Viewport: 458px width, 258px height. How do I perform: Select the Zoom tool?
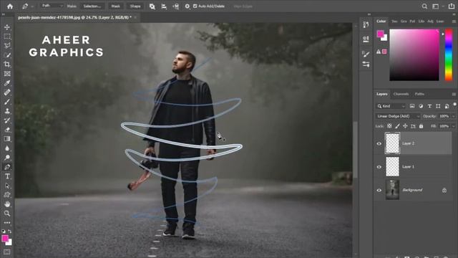point(7,214)
